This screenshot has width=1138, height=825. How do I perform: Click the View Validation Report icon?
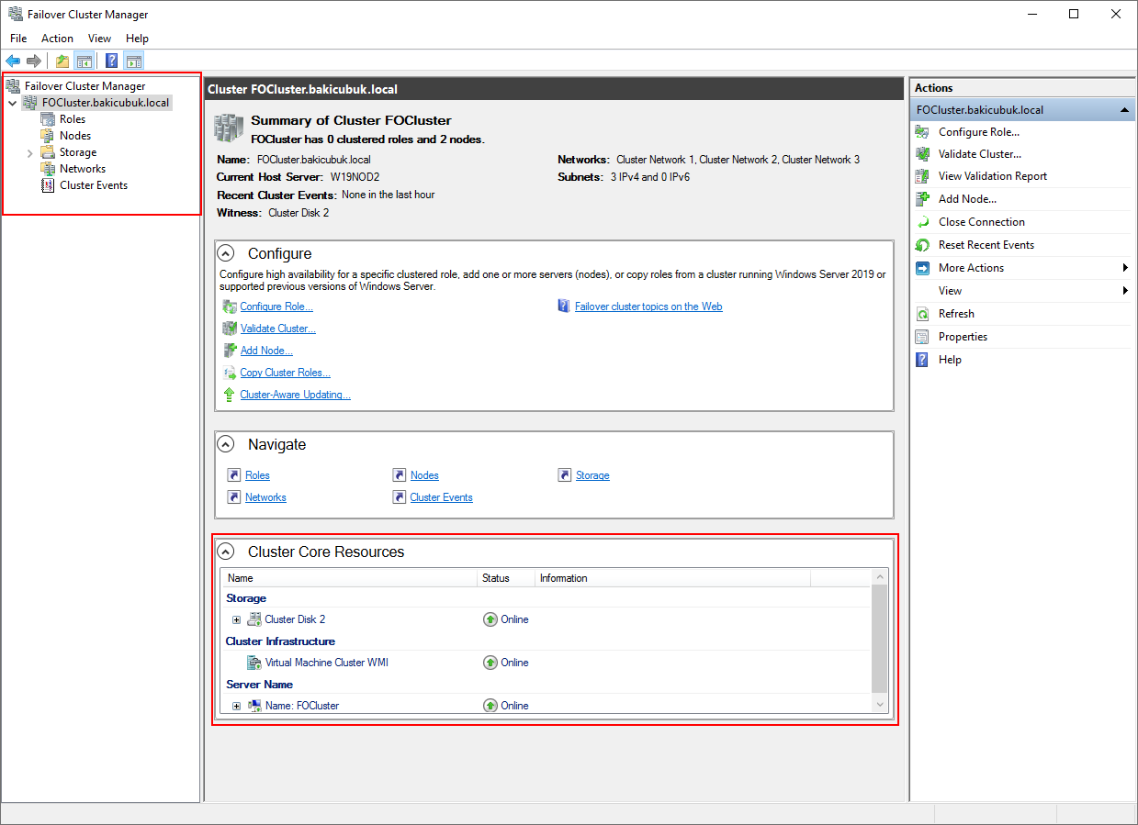point(922,176)
